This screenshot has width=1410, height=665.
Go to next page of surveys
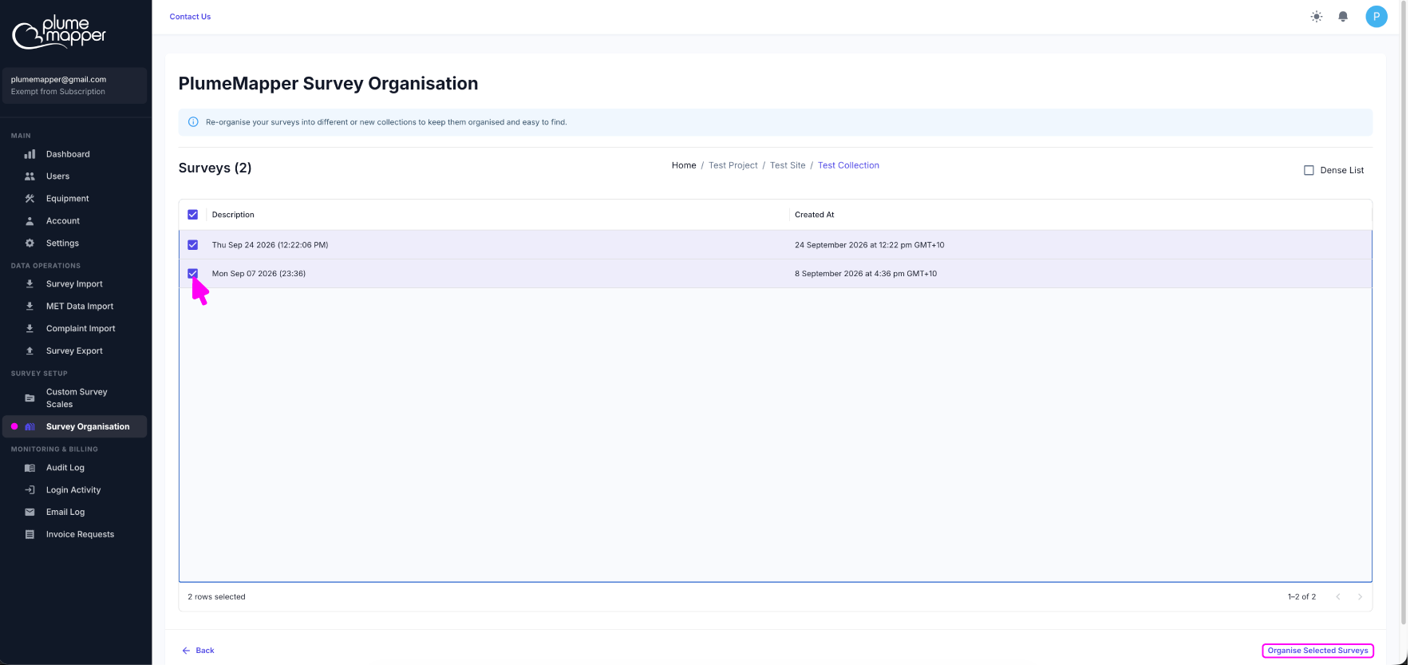pos(1361,597)
